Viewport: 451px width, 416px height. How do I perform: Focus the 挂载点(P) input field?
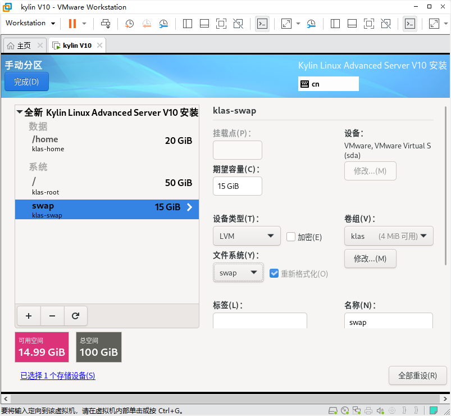coord(237,150)
